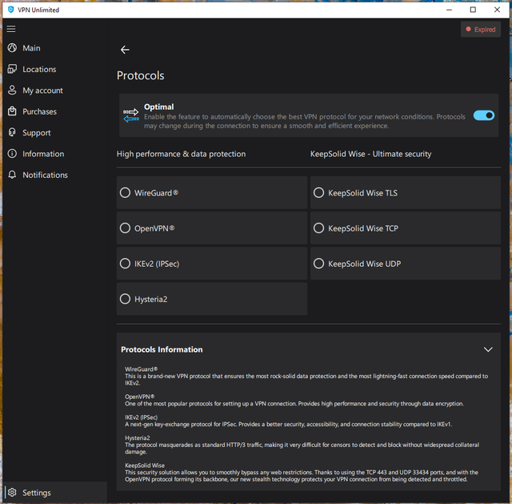Click the Hysteria2 description paragraph
The width and height of the screenshot is (512, 504).
pyautogui.click(x=302, y=448)
